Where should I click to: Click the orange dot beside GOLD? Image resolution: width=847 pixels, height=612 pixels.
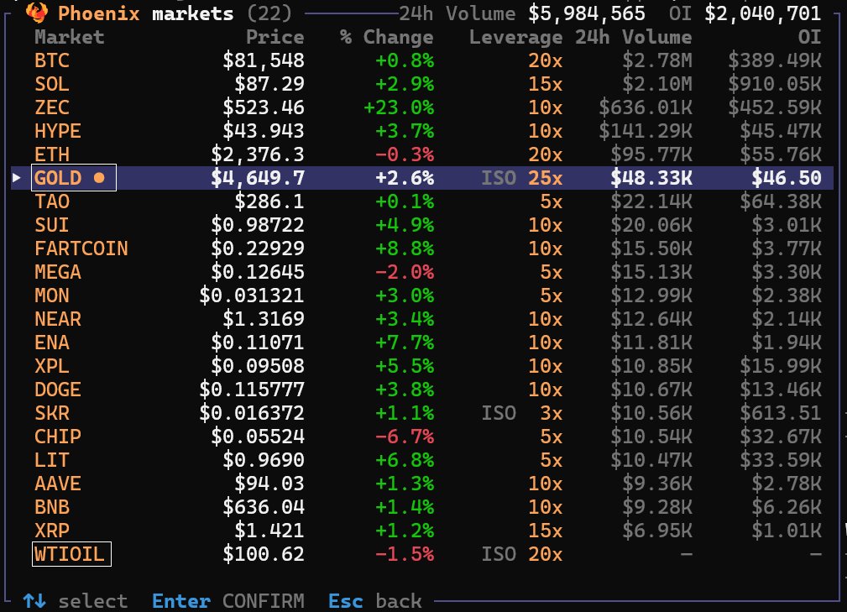click(x=99, y=178)
